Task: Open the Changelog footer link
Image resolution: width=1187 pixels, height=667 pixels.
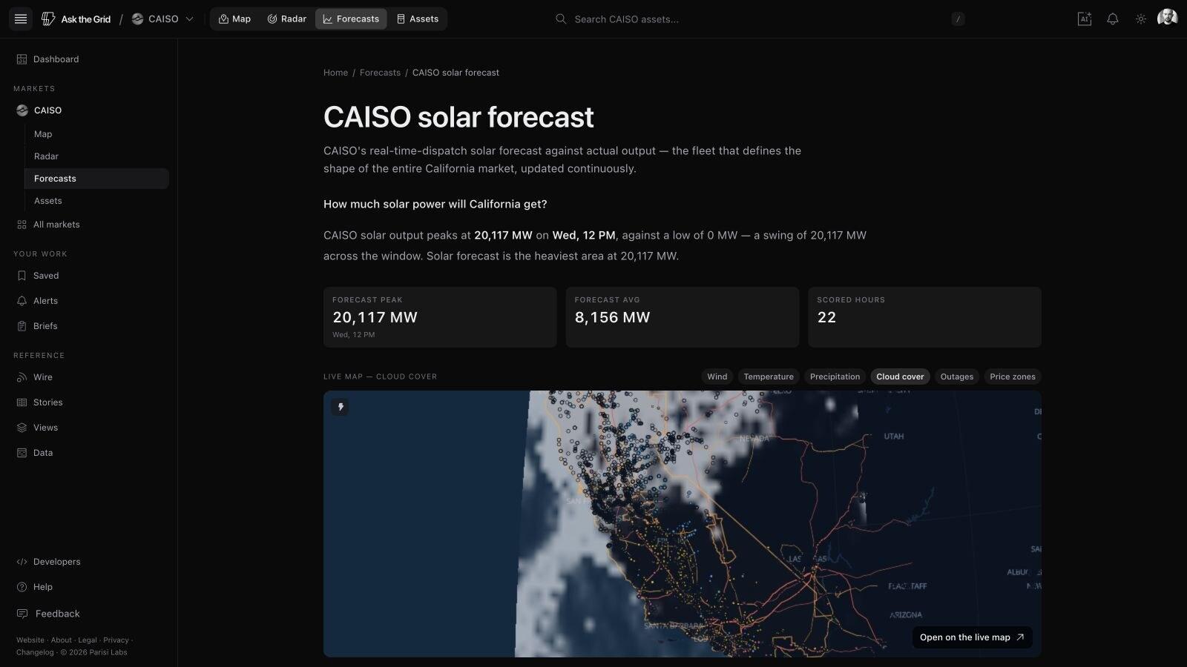Action: 35,653
